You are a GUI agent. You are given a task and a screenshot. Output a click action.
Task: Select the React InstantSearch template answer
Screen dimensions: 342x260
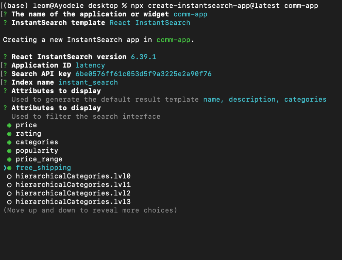[x=150, y=23]
